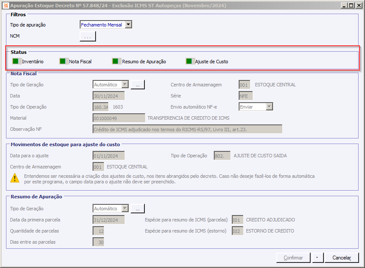
Task: Click Data para o ajuste field 01/11/2024
Action: 109,156
